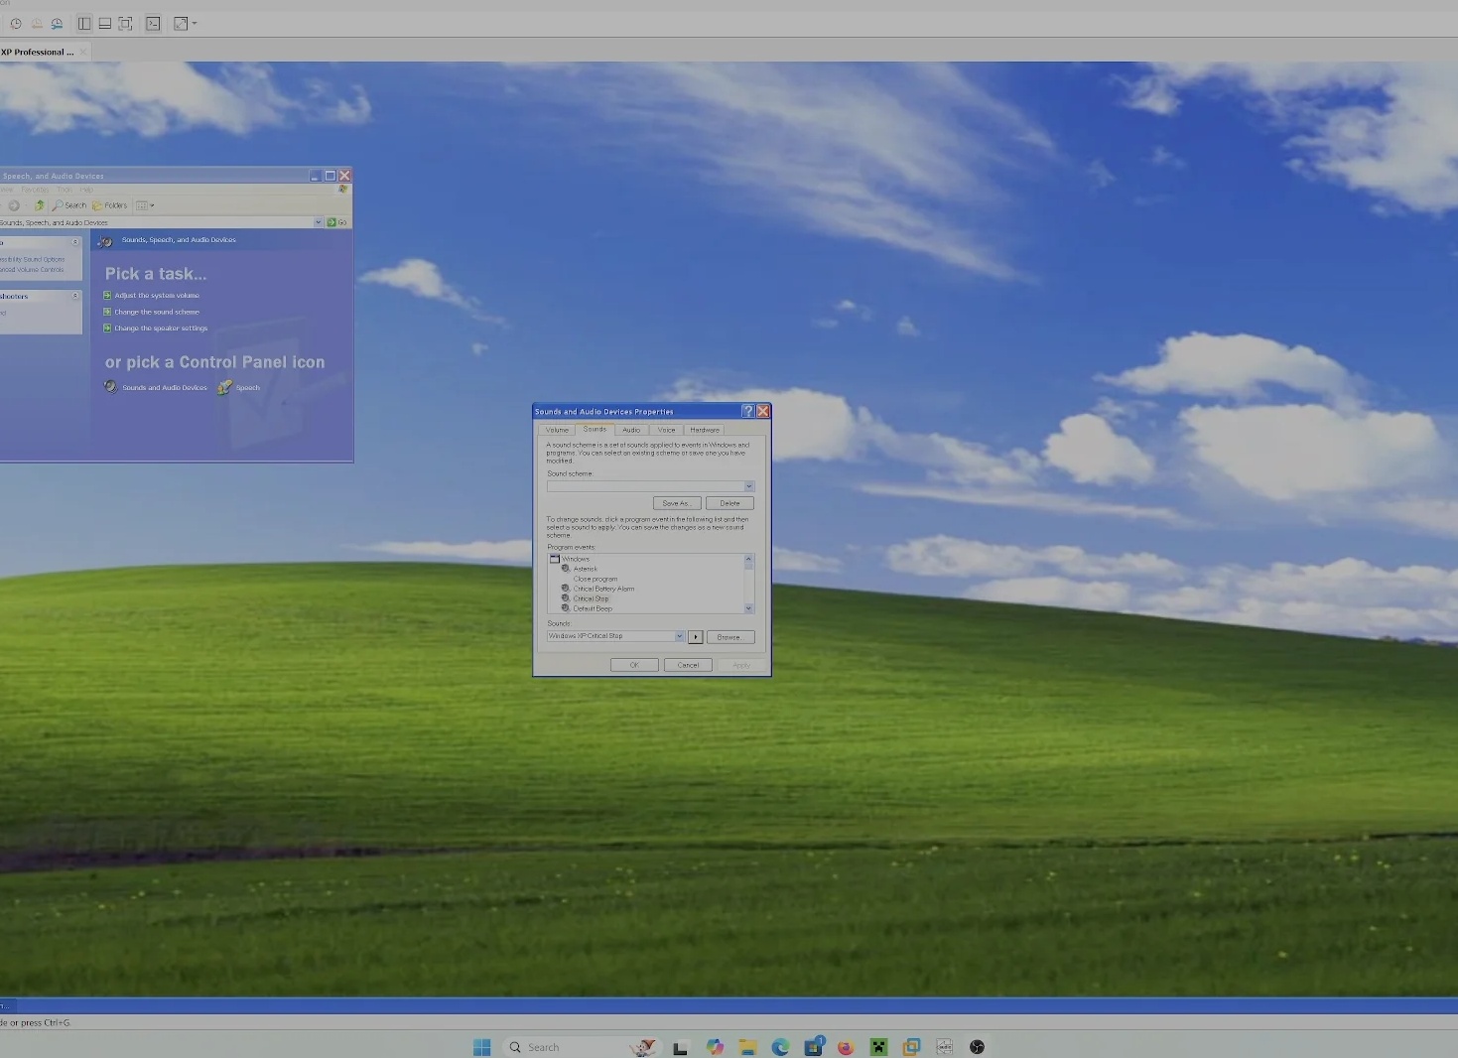1458x1058 pixels.
Task: Open the Help menu in Explorer
Action: point(86,190)
